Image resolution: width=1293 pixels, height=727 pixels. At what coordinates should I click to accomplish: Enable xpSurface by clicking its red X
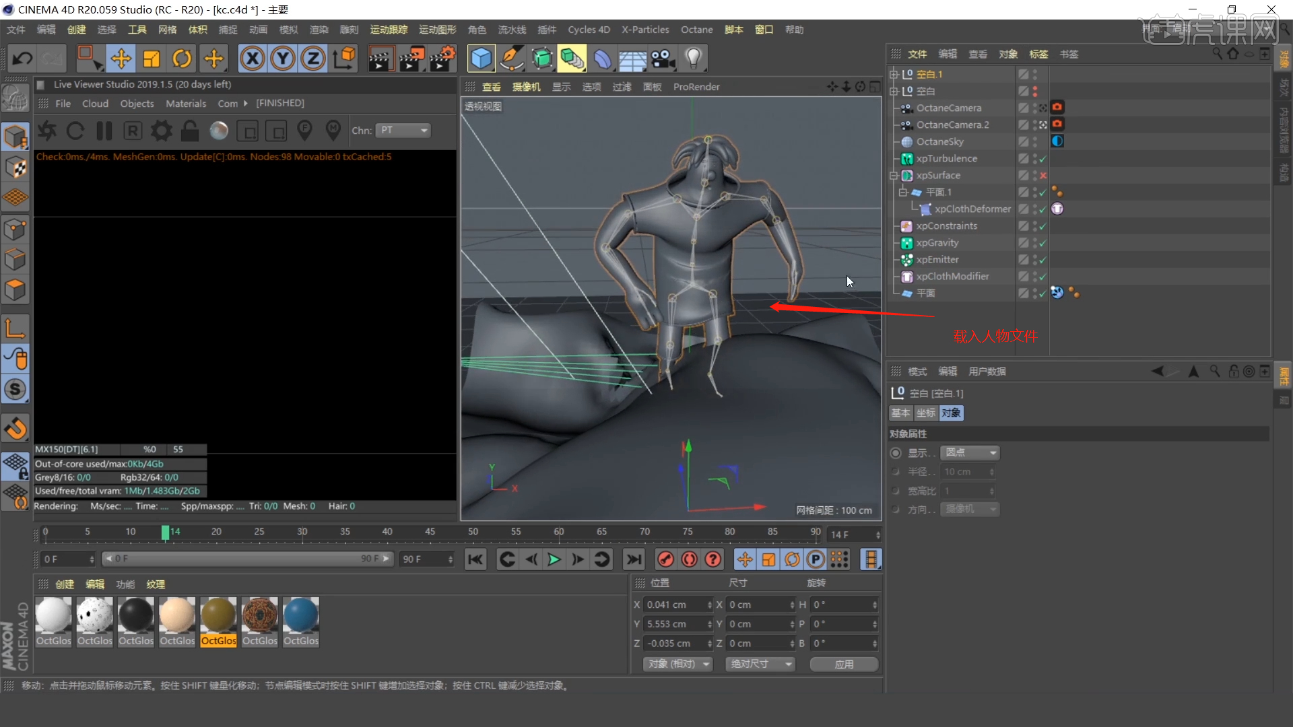pyautogui.click(x=1042, y=175)
